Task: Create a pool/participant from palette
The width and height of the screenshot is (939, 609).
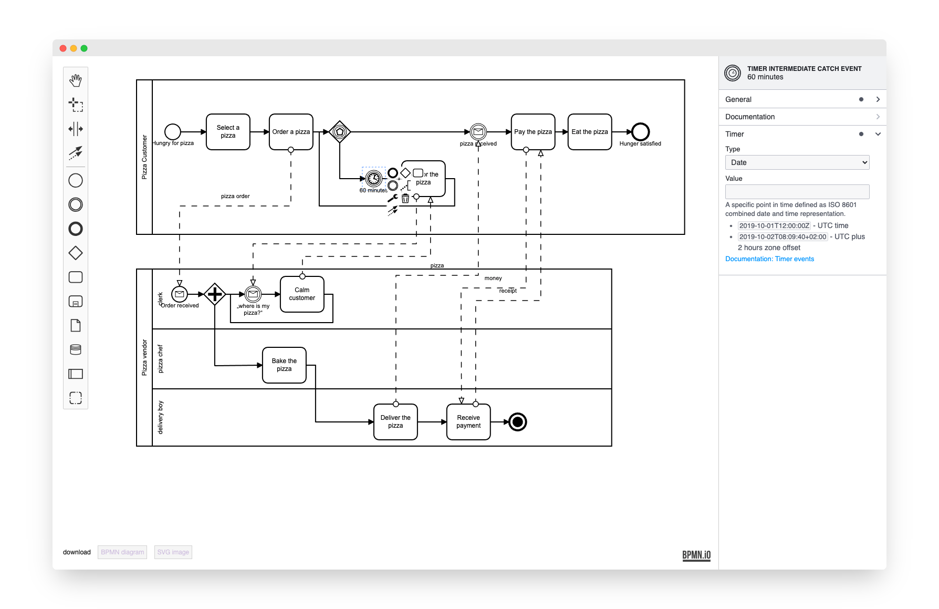Action: [76, 374]
